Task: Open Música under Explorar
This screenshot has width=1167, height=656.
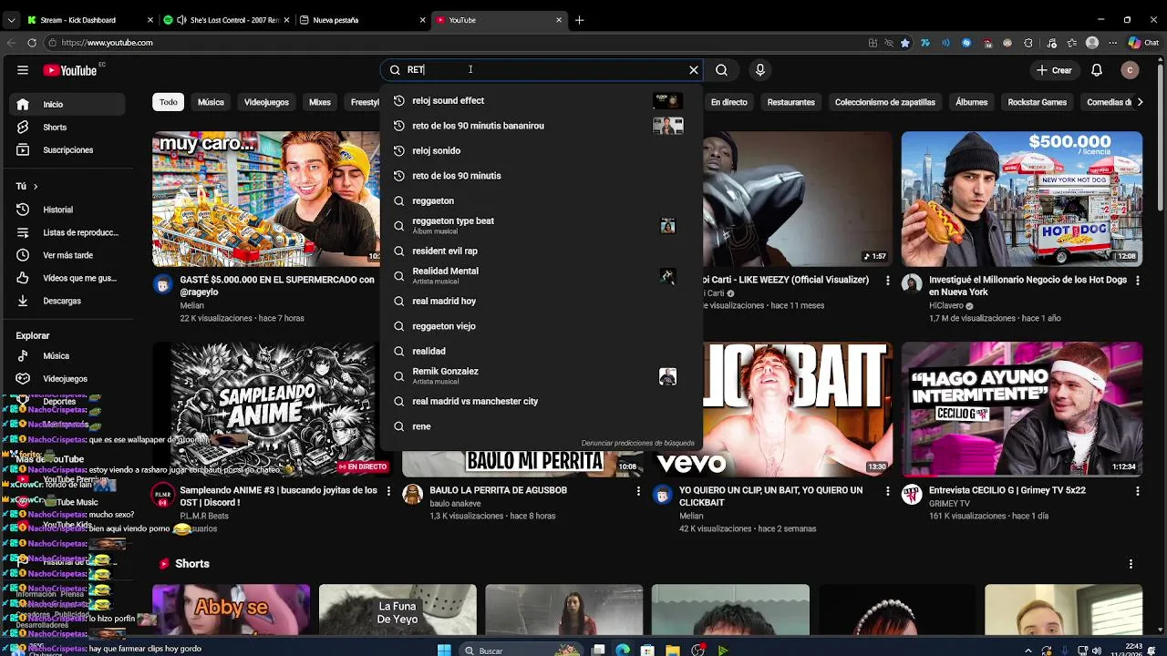Action: [68, 356]
